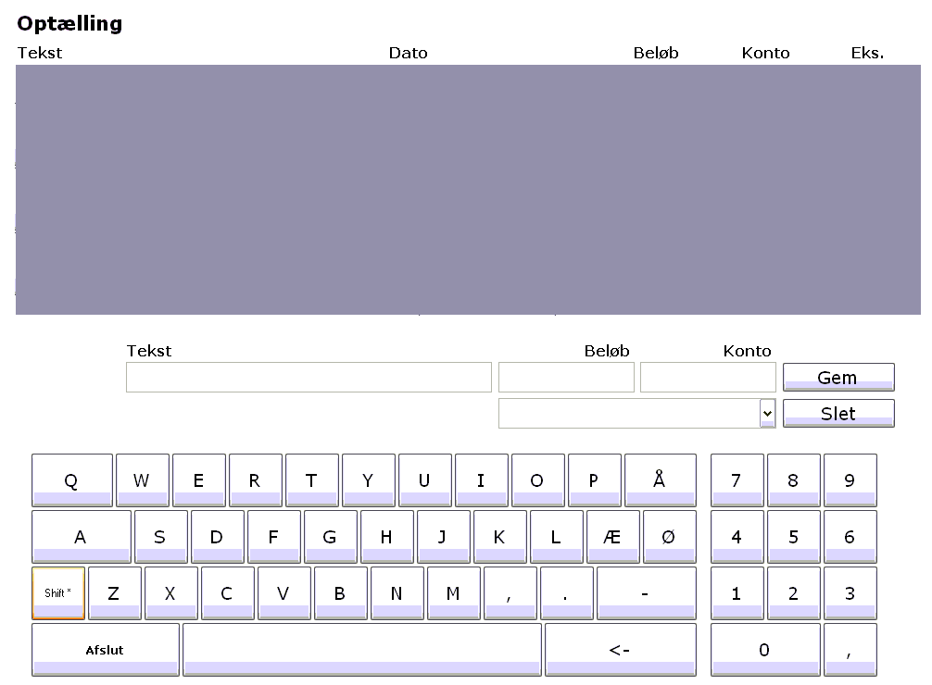This screenshot has width=932, height=685.
Task: Tap number 7 on the numeric keypad
Action: coord(737,480)
